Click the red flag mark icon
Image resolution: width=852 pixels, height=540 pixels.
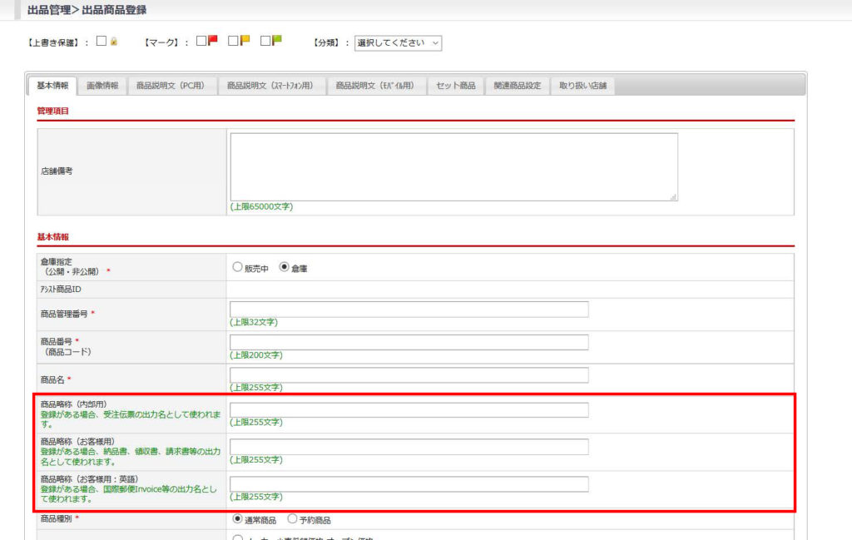[x=212, y=42]
